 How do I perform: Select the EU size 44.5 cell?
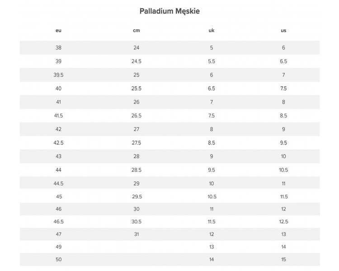click(58, 183)
